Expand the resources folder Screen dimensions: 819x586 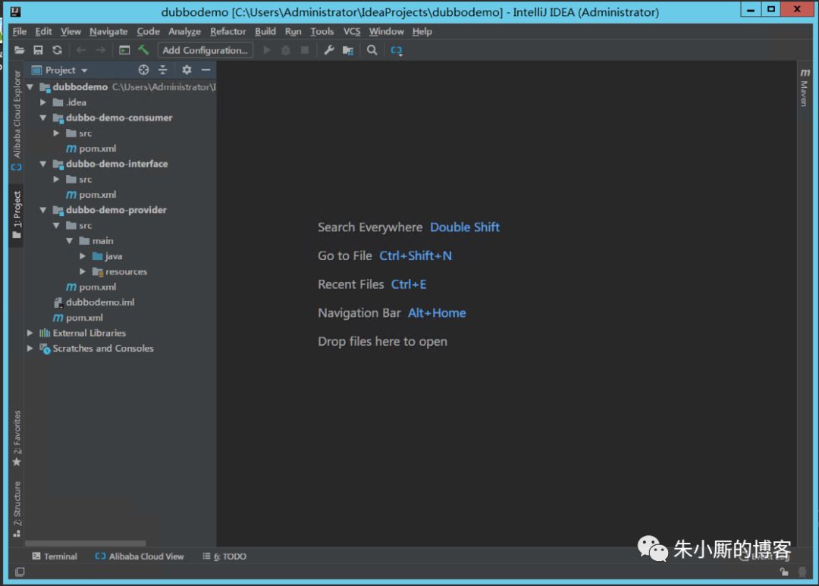tap(83, 271)
